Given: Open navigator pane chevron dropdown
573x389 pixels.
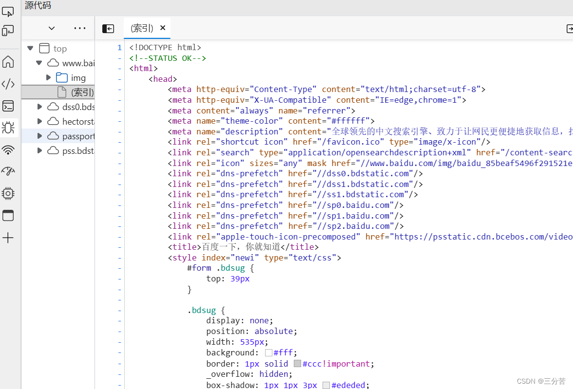Looking at the screenshot, I should tap(52, 28).
